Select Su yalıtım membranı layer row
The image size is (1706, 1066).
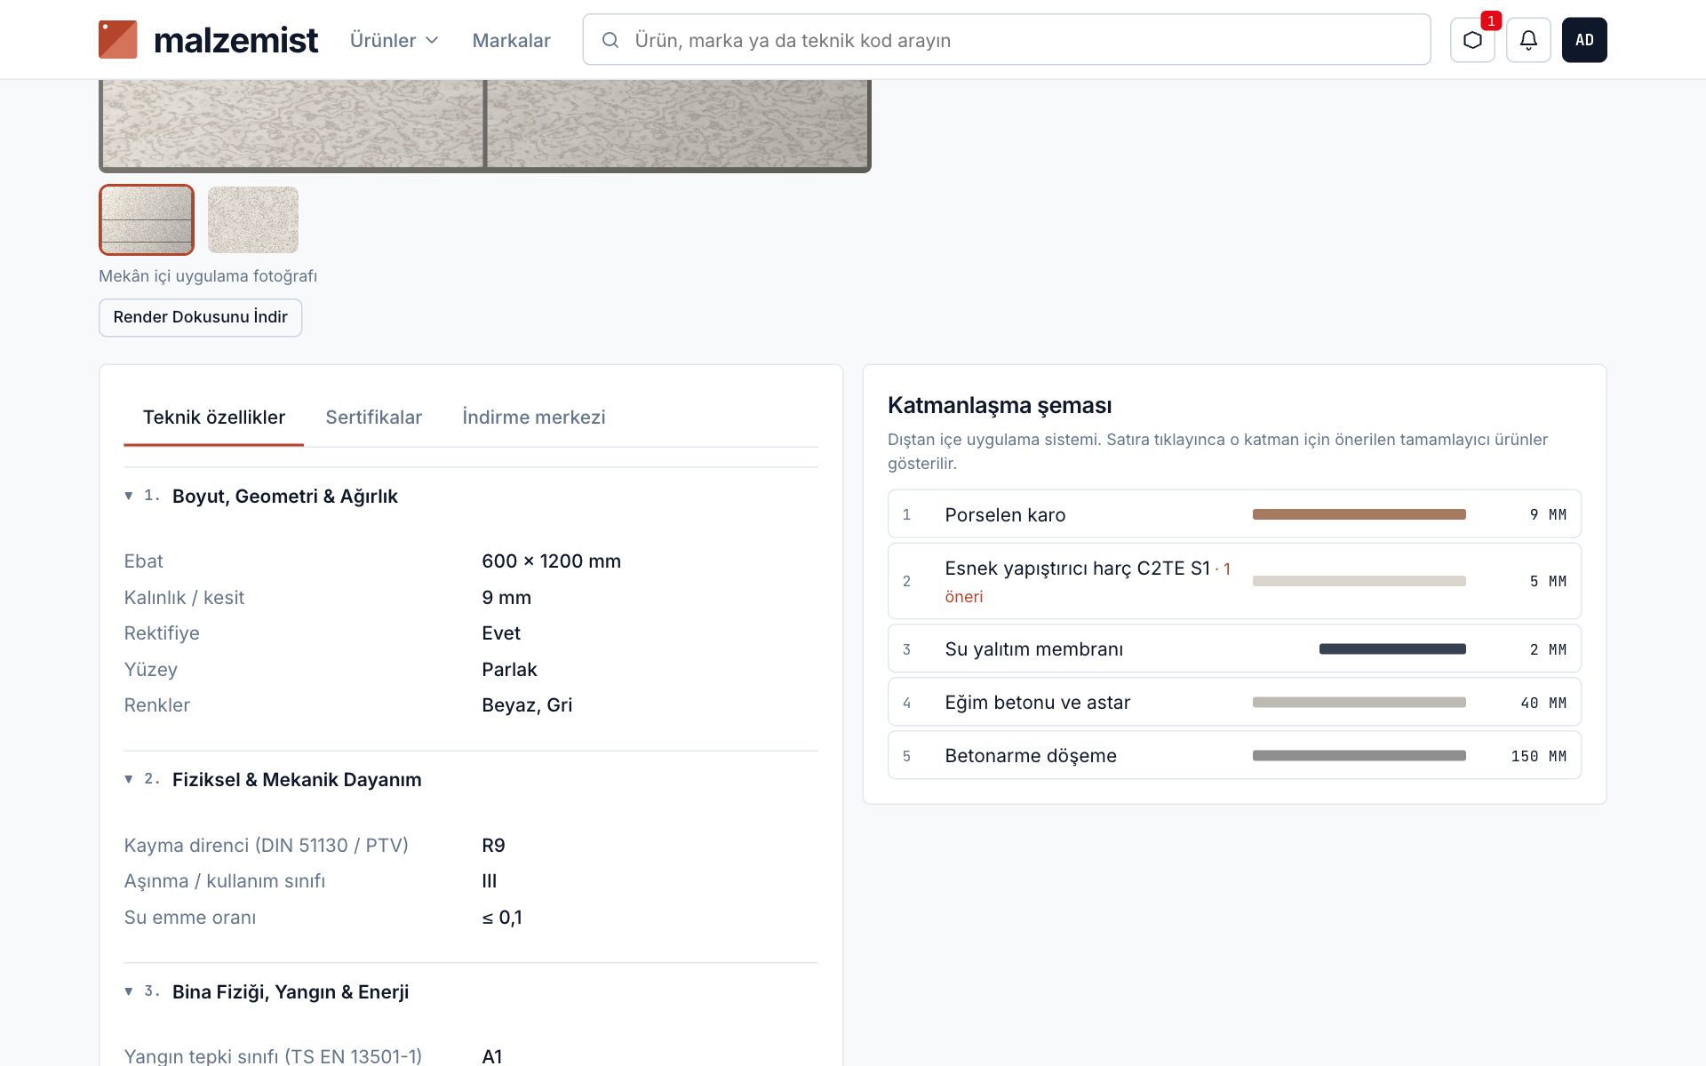point(1234,649)
